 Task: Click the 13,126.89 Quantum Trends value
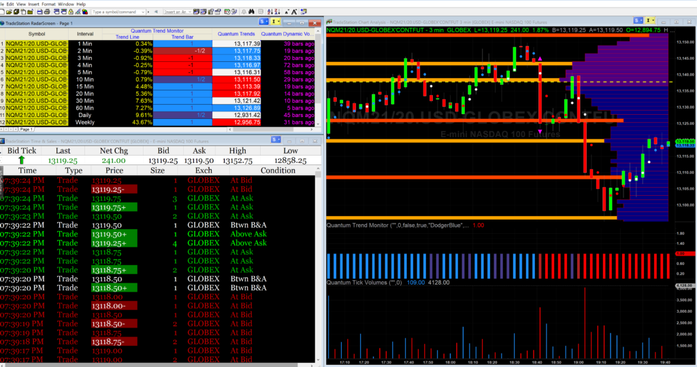(236, 108)
